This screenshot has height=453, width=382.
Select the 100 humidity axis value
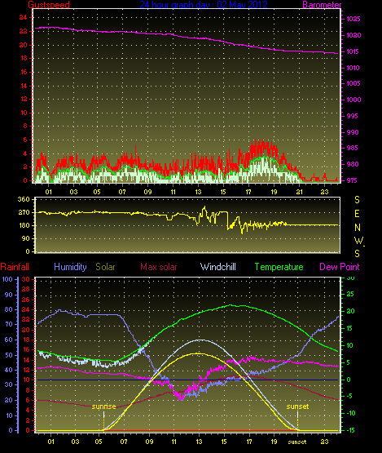click(x=7, y=279)
